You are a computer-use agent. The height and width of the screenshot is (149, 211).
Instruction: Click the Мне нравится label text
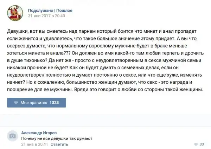(x=34, y=103)
